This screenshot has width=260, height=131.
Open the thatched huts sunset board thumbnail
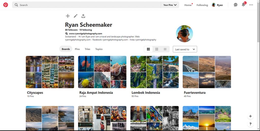click(x=207, y=118)
